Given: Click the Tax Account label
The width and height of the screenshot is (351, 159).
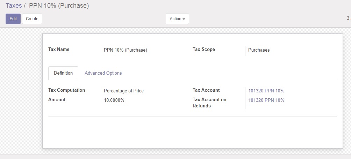Looking at the screenshot, I should 206,90.
